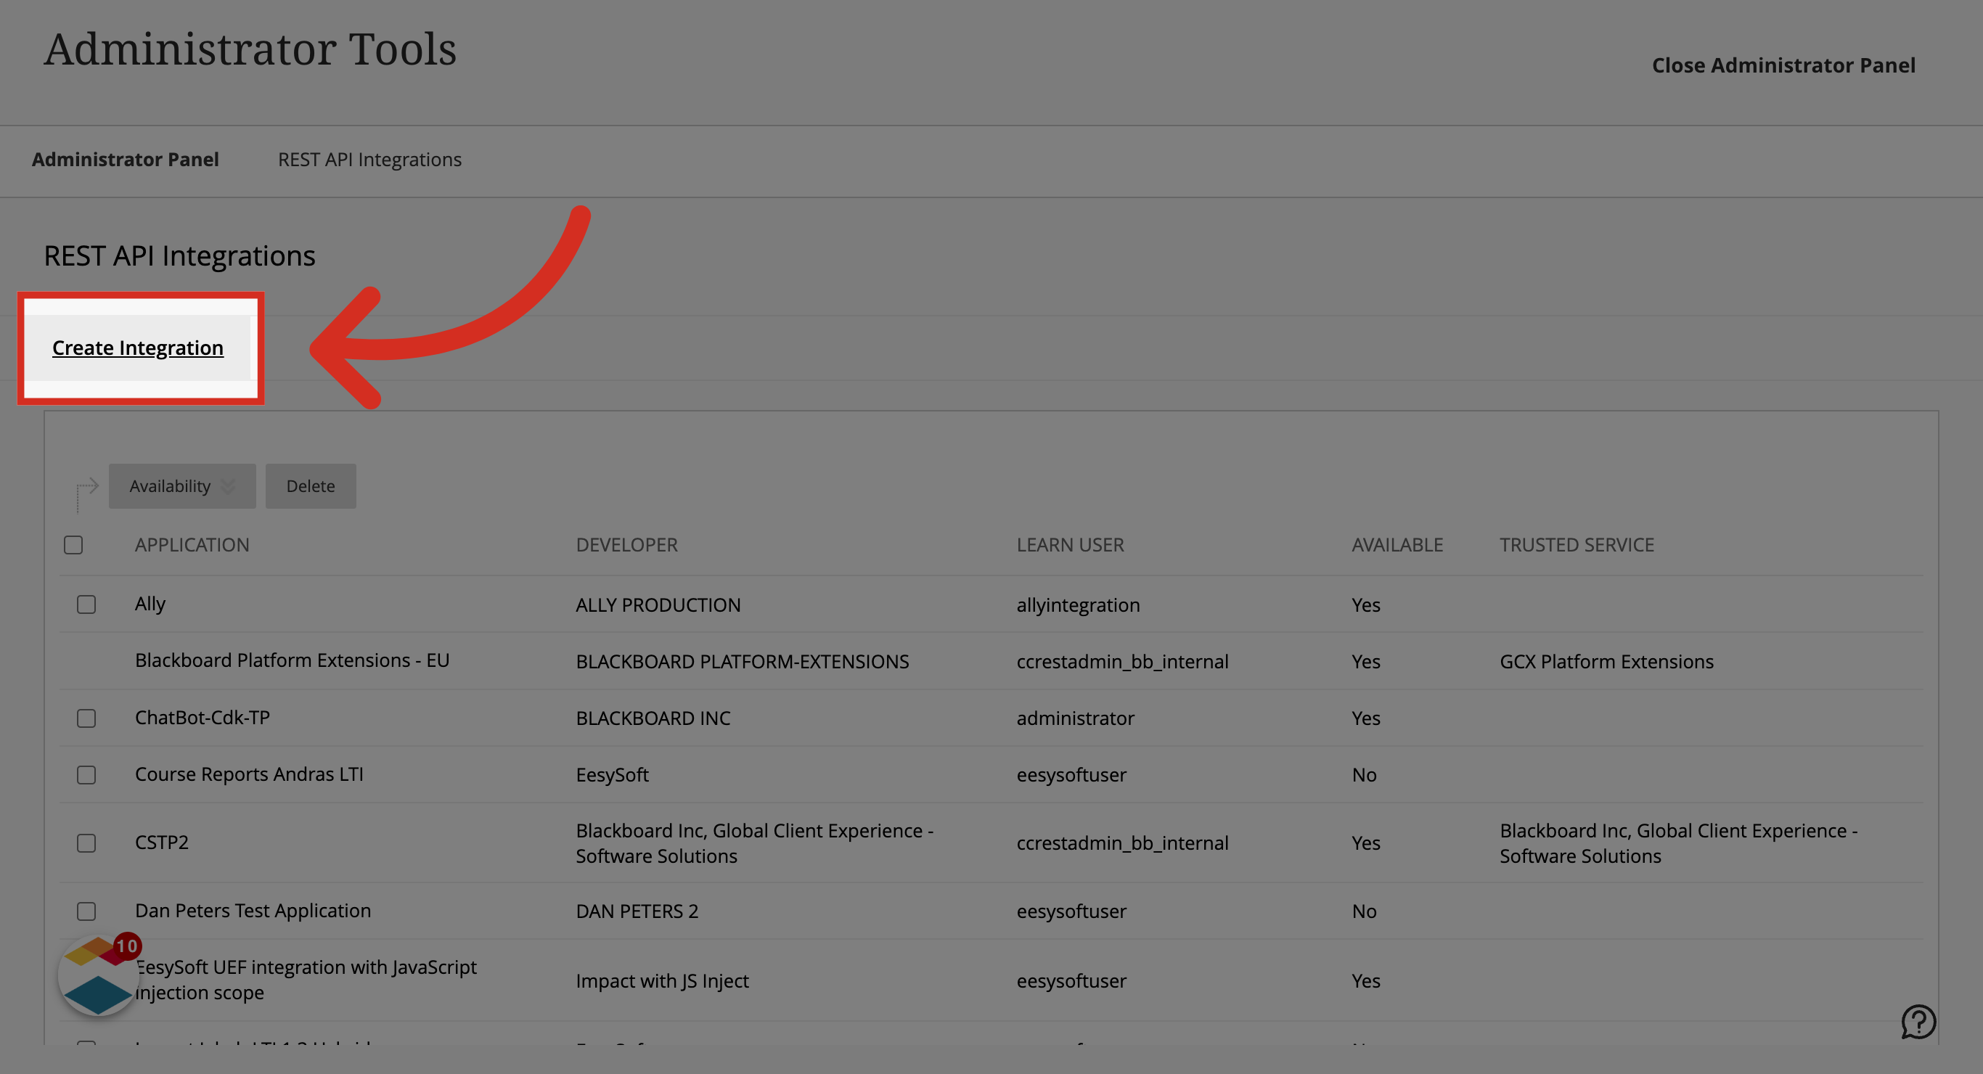Image resolution: width=1983 pixels, height=1074 pixels.
Task: Sort by APPLICATION column header
Action: (x=192, y=545)
